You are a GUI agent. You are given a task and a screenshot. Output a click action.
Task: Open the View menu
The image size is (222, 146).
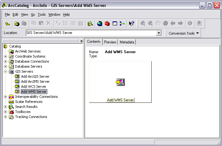(x=24, y=14)
